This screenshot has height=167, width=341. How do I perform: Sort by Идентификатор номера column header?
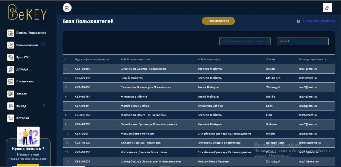point(92,59)
